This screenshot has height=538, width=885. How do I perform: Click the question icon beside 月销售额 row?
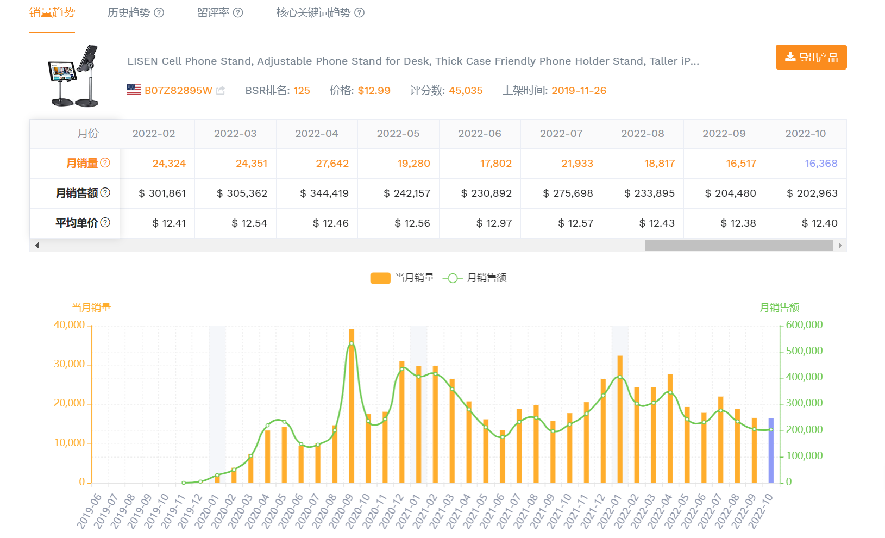click(105, 193)
